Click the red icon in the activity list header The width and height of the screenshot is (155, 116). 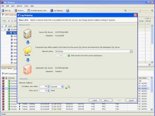point(3,78)
